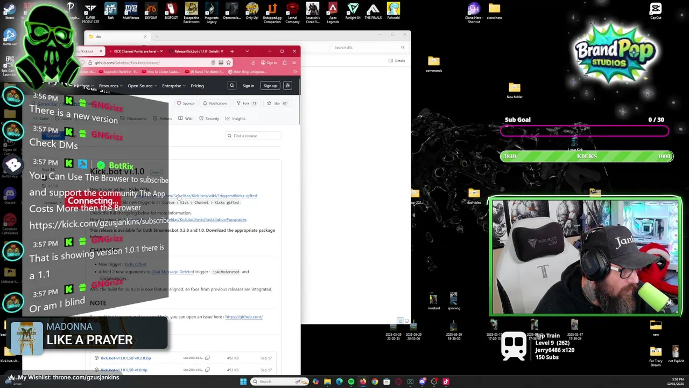689x388 pixels.
Task: Open the Windows Start menu
Action: tap(243, 382)
